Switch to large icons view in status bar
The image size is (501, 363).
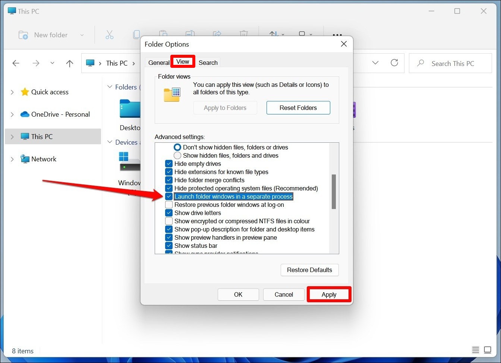pyautogui.click(x=488, y=350)
